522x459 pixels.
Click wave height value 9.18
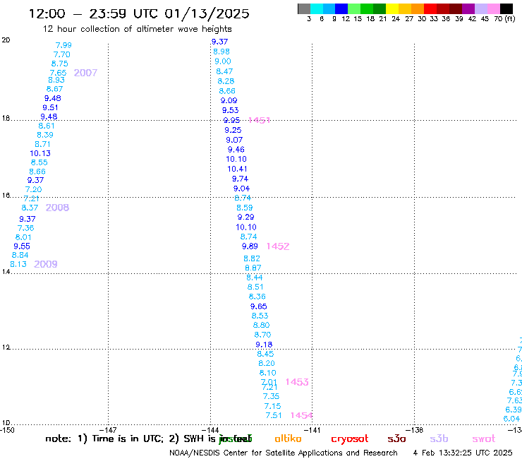(264, 345)
